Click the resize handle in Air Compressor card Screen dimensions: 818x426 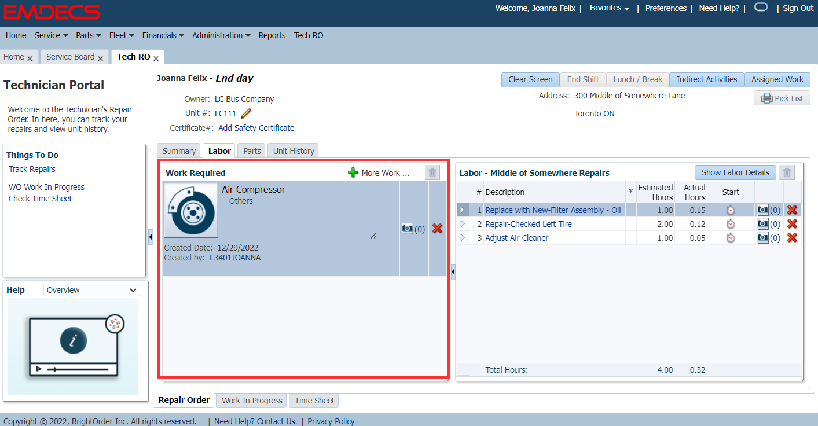(373, 236)
